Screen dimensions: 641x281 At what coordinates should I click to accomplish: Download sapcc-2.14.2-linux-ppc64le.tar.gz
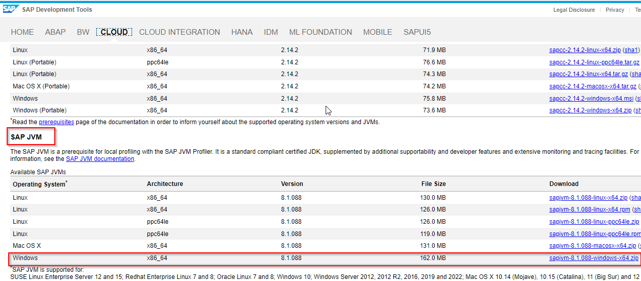coord(594,62)
